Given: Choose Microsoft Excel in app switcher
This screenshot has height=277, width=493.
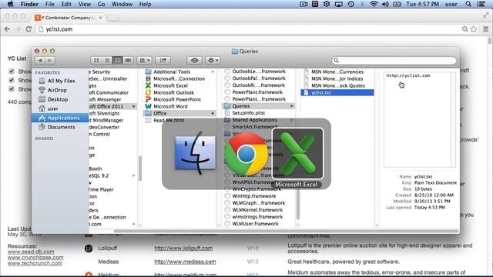Looking at the screenshot, I should 297,154.
